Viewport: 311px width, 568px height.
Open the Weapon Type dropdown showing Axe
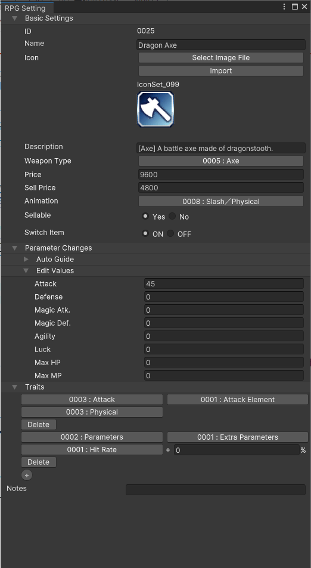tap(221, 161)
